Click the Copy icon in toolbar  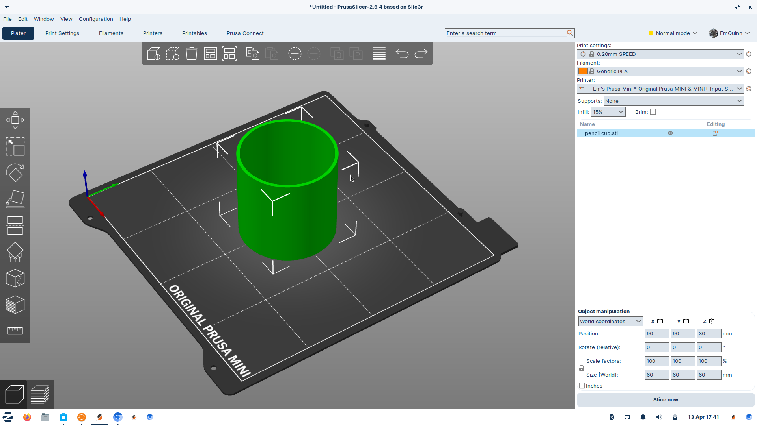(x=252, y=54)
